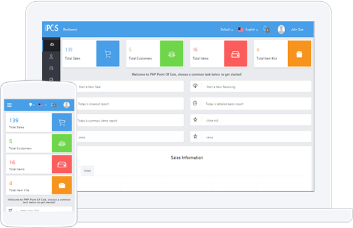The image size is (353, 228).
Task: Click the green Total Customers people icon
Action: [171, 54]
